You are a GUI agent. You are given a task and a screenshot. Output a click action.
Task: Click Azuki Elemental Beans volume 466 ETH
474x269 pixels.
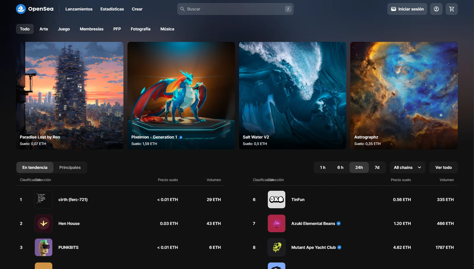445,223
